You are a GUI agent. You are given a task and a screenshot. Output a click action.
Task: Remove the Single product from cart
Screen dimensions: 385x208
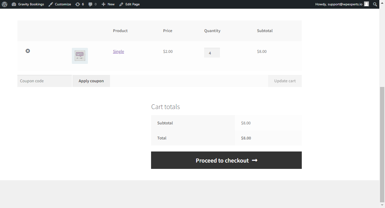click(28, 51)
